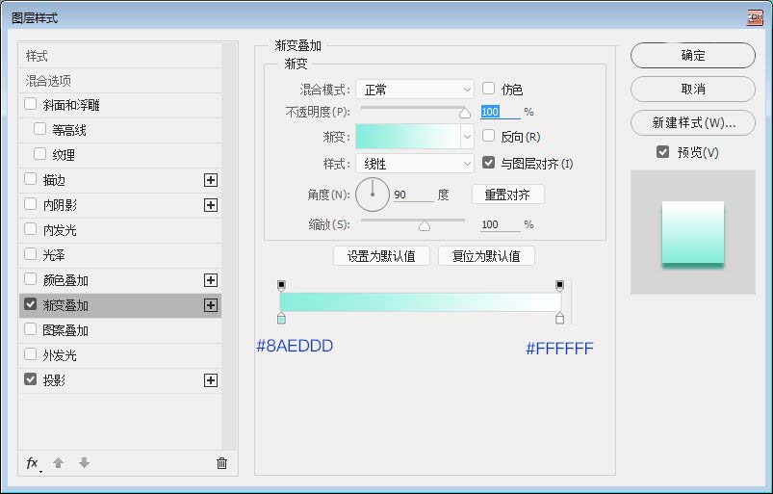This screenshot has height=494, width=773.
Task: Enable the 颜色叠加 checkbox
Action: coord(31,279)
